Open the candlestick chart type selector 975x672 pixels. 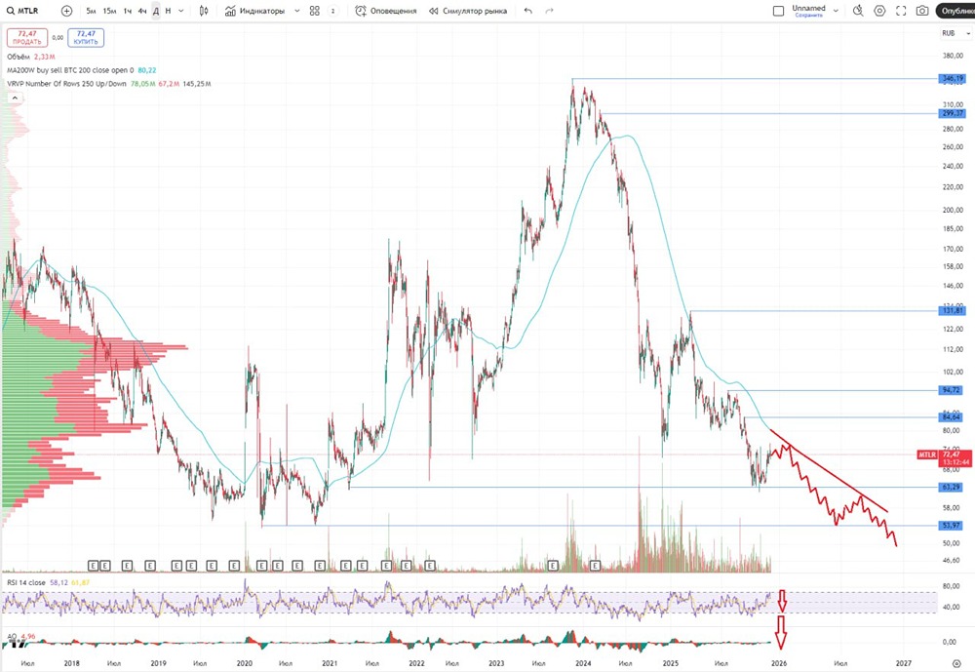tap(204, 11)
